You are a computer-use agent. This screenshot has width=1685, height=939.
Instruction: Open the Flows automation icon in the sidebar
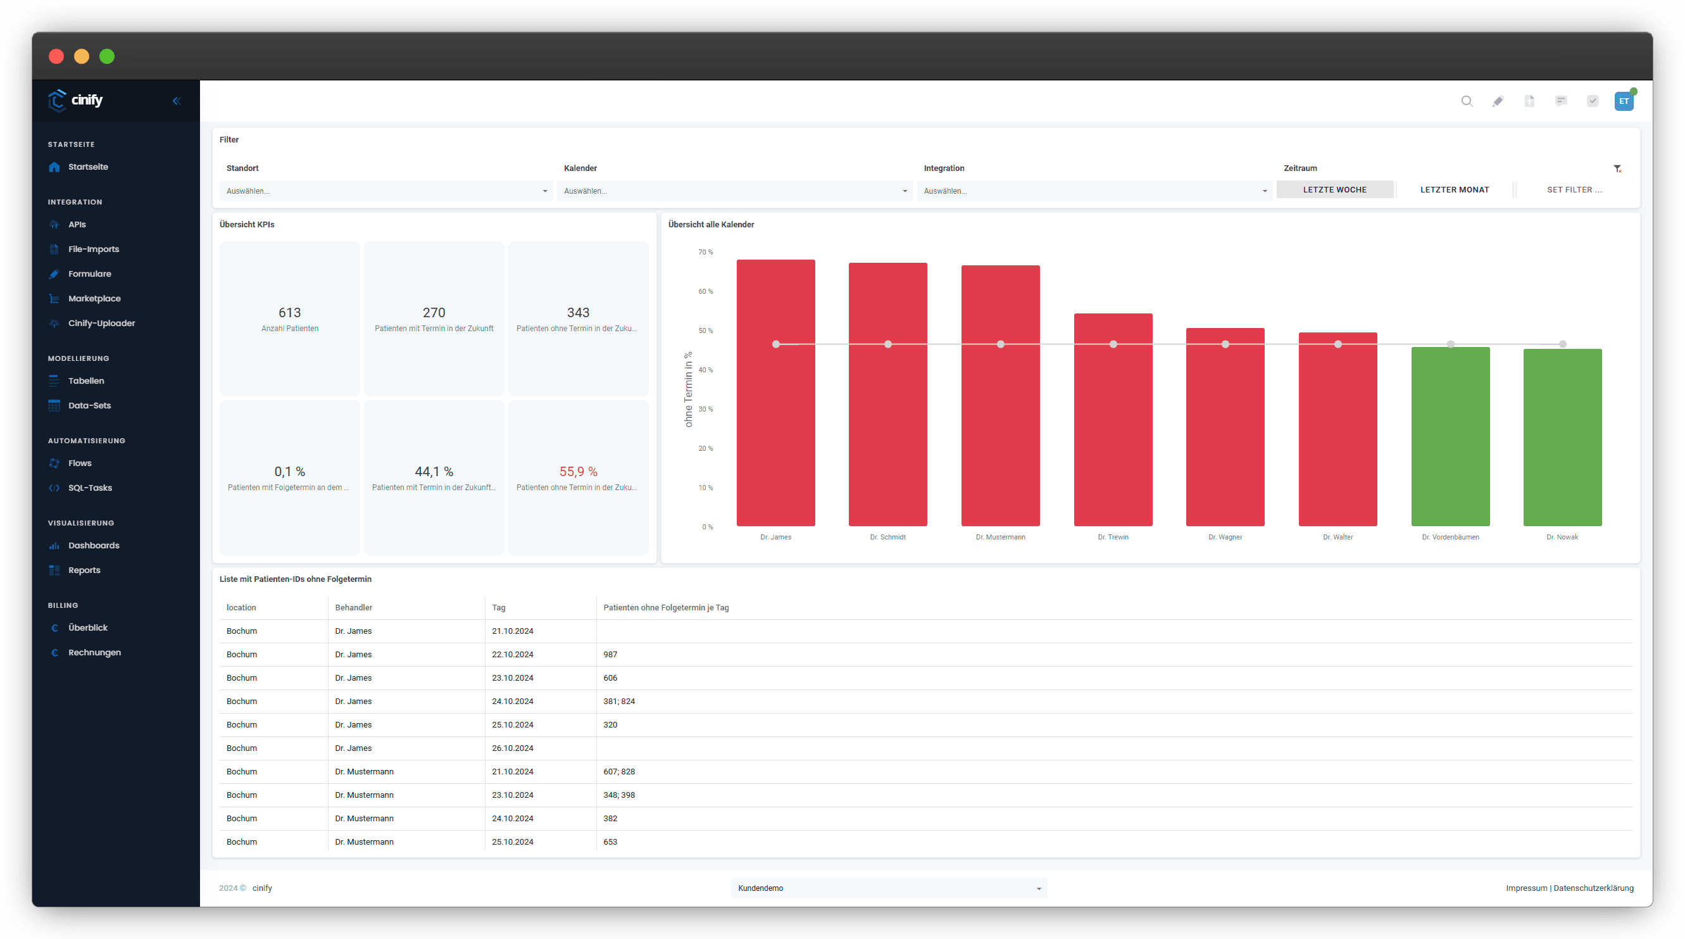[55, 463]
